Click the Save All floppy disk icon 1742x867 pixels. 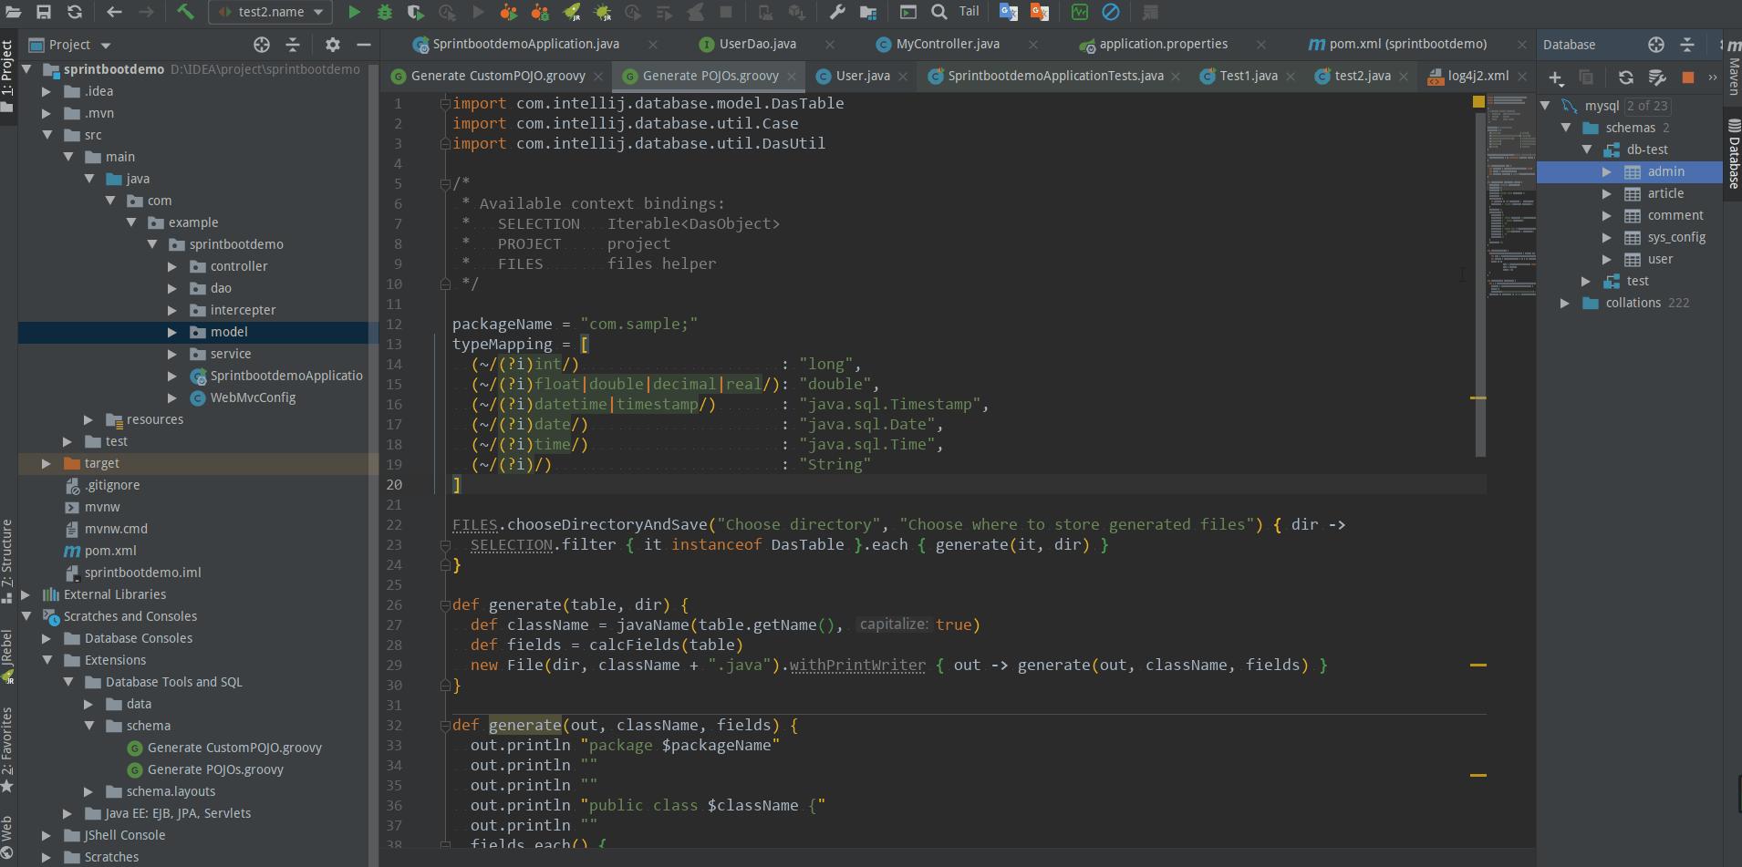coord(44,13)
